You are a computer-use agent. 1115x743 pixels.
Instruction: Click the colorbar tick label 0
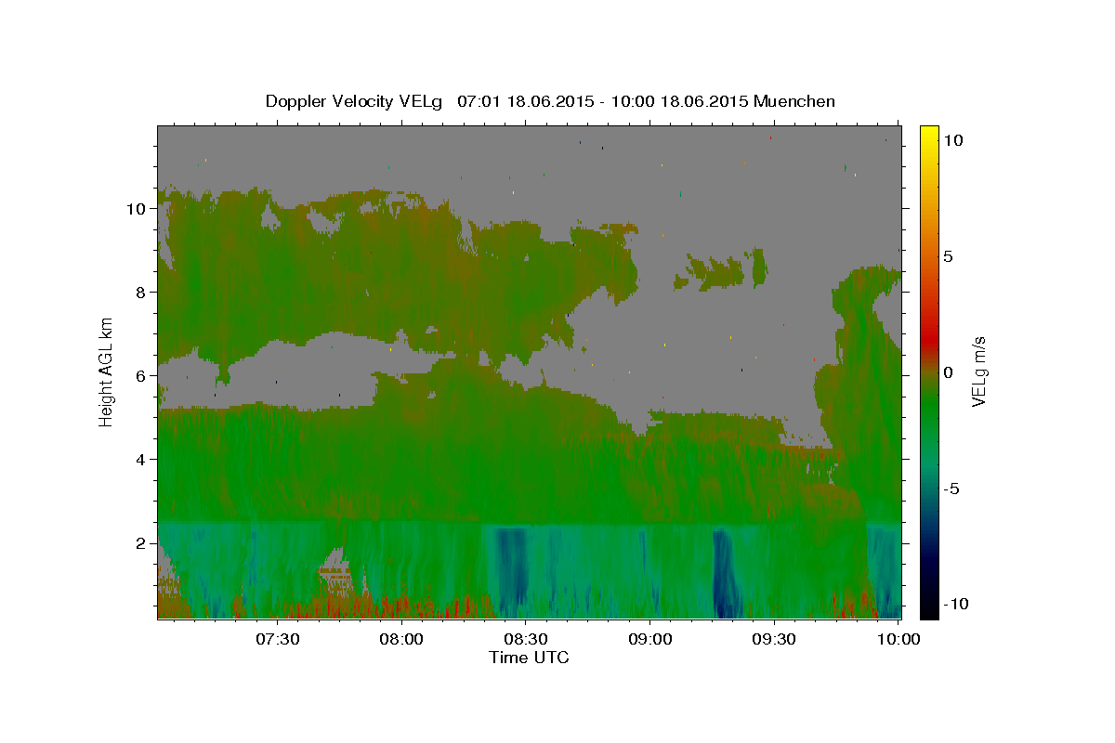click(949, 372)
